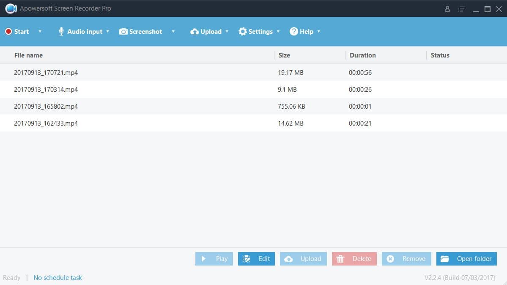Click the 00:00:21 duration cell
The height and width of the screenshot is (285, 507).
pos(360,123)
